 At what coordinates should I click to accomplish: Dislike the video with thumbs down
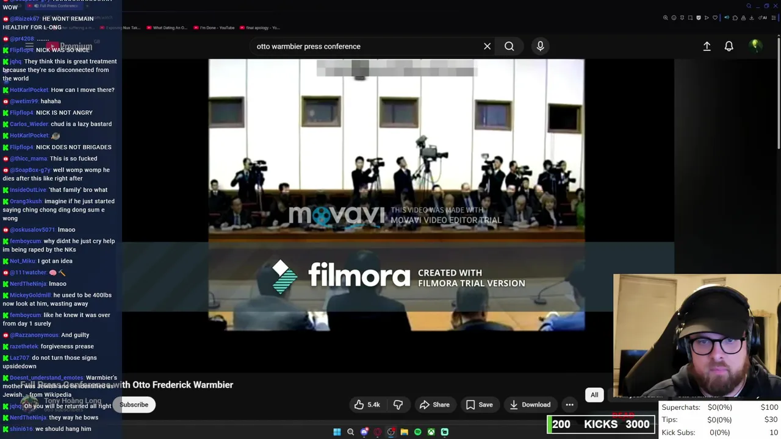(x=398, y=405)
